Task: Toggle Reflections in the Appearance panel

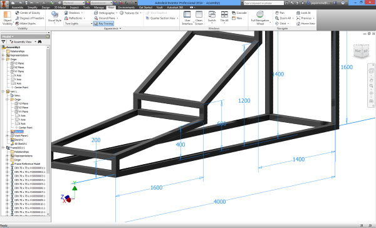Action: pyautogui.click(x=73, y=18)
